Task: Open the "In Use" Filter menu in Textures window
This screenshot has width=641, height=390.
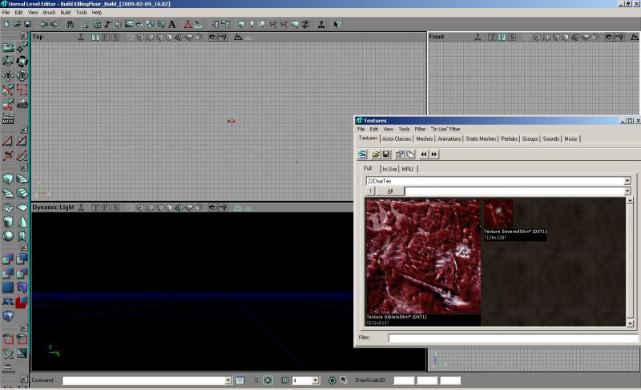Action: click(x=445, y=129)
